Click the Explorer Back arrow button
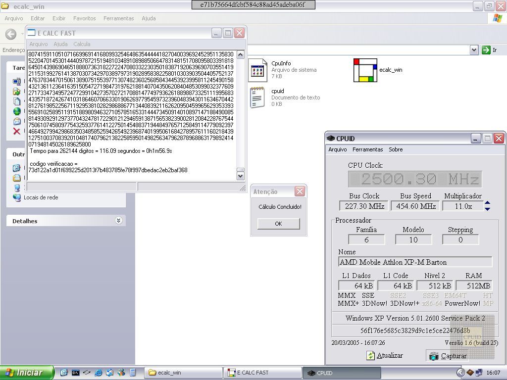507x380 pixels. 11,34
